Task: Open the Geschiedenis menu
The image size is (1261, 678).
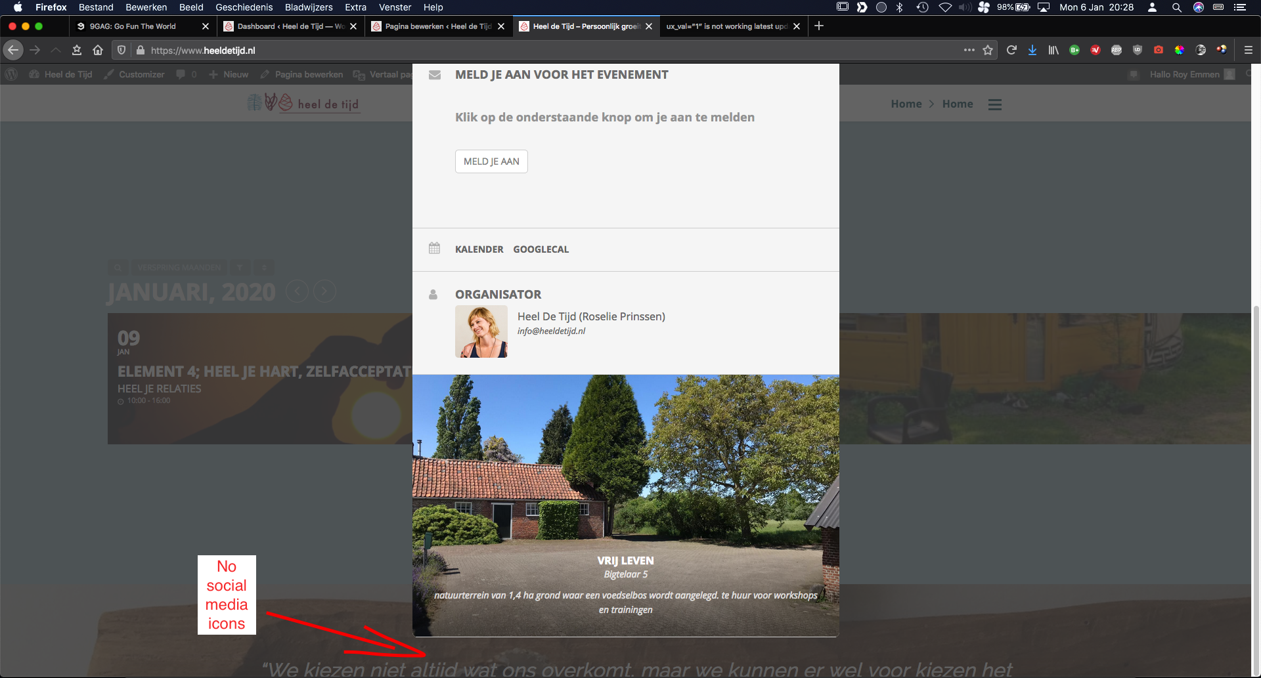Action: pyautogui.click(x=244, y=7)
